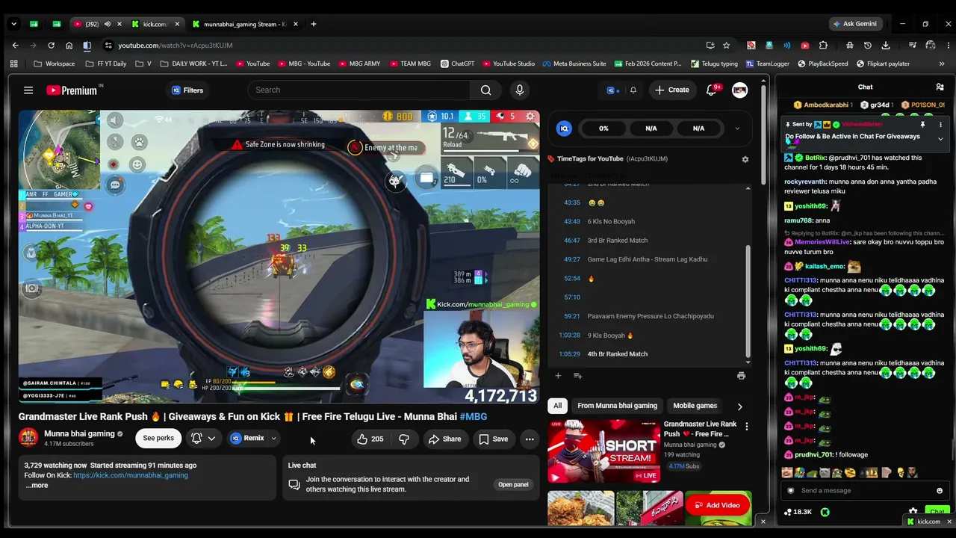Viewport: 956px width, 538px height.
Task: Follow the kick.com/munnabhai_gaming link
Action: pyautogui.click(x=131, y=475)
